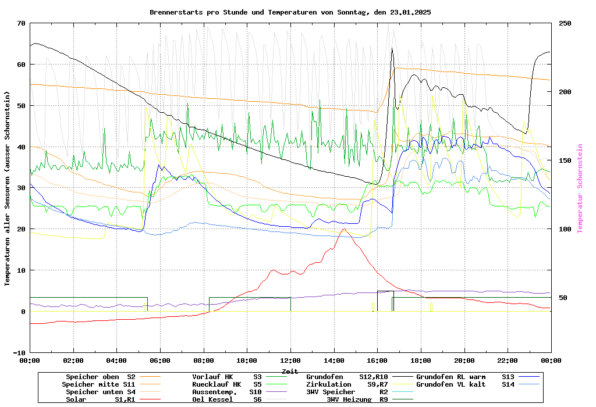Click the Zeit x-axis label
Viewport: 596px width, 407px height.
[290, 371]
